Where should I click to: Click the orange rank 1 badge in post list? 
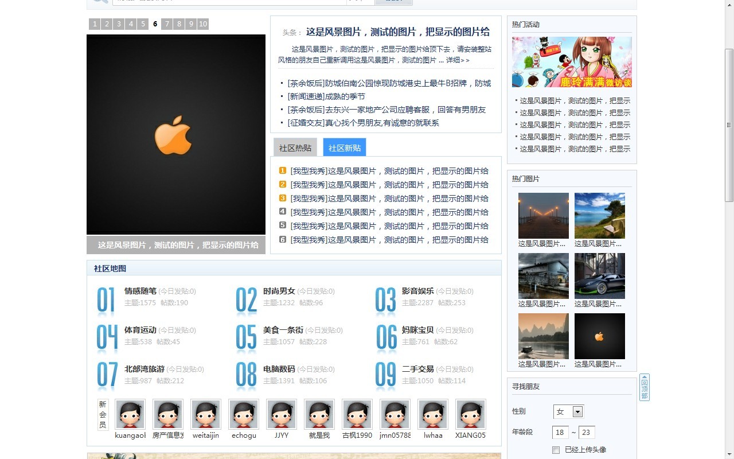tap(283, 170)
